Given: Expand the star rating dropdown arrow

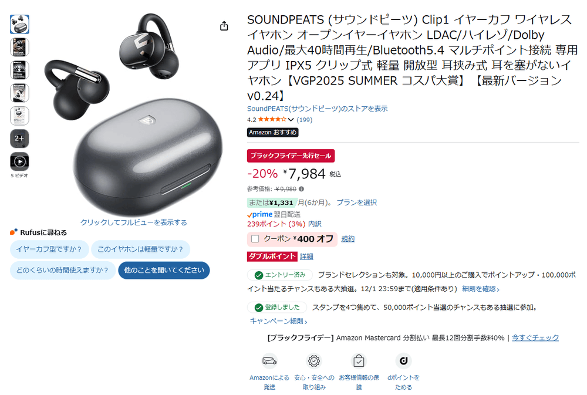Looking at the screenshot, I should point(291,120).
